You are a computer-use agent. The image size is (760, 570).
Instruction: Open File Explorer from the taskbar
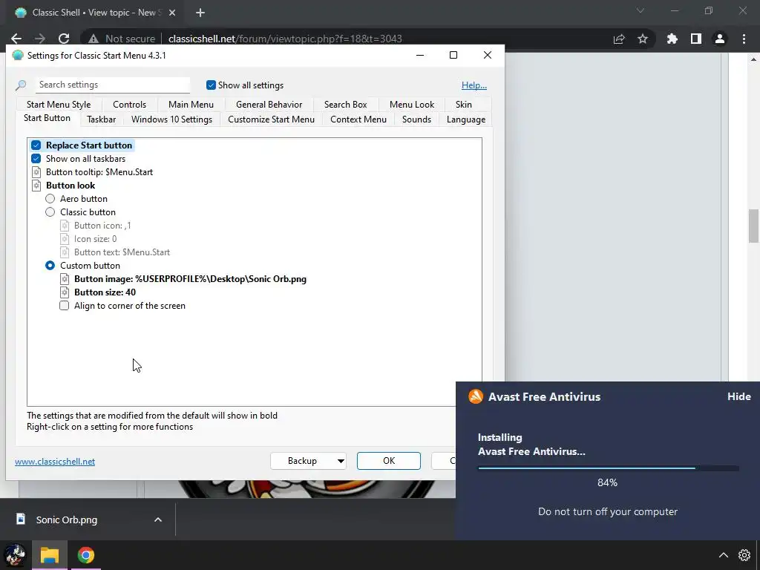point(50,555)
